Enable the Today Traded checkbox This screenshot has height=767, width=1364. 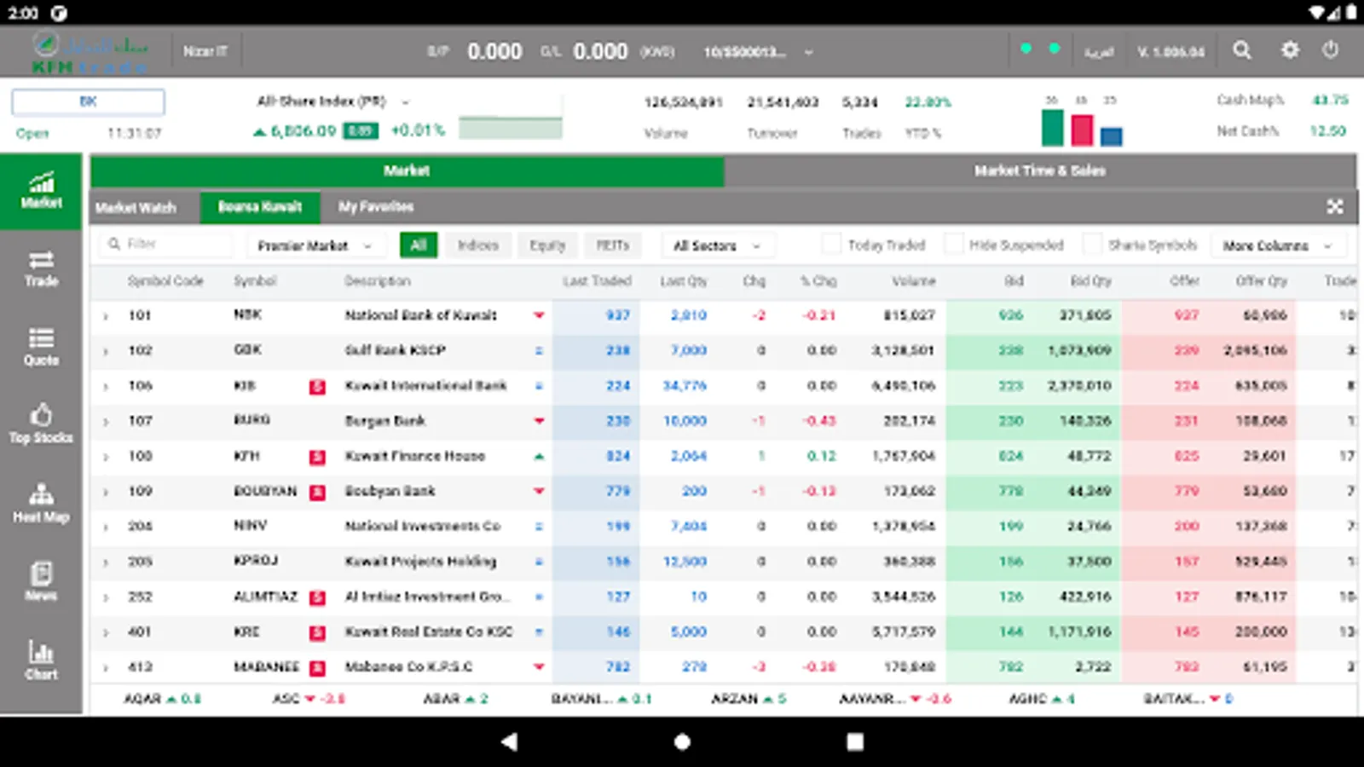click(831, 245)
